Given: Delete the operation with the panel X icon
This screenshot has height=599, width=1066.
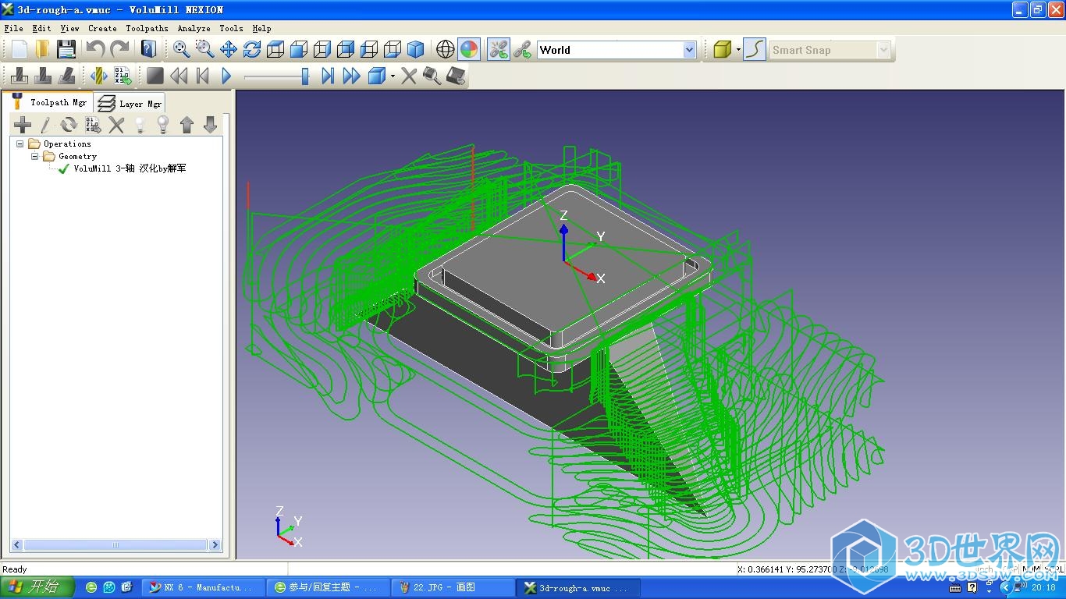Looking at the screenshot, I should pos(116,124).
